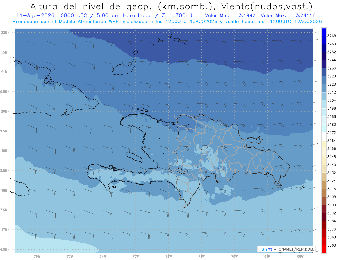Click the bright blue swatch above 3268

(x=324, y=32)
